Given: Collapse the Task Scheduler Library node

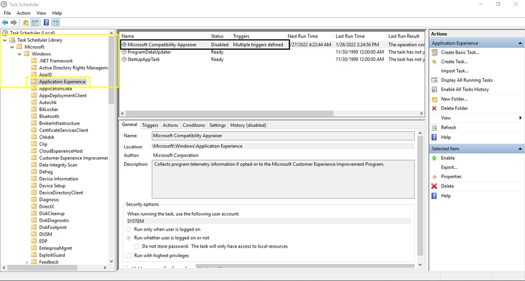Looking at the screenshot, I should 5,40.
